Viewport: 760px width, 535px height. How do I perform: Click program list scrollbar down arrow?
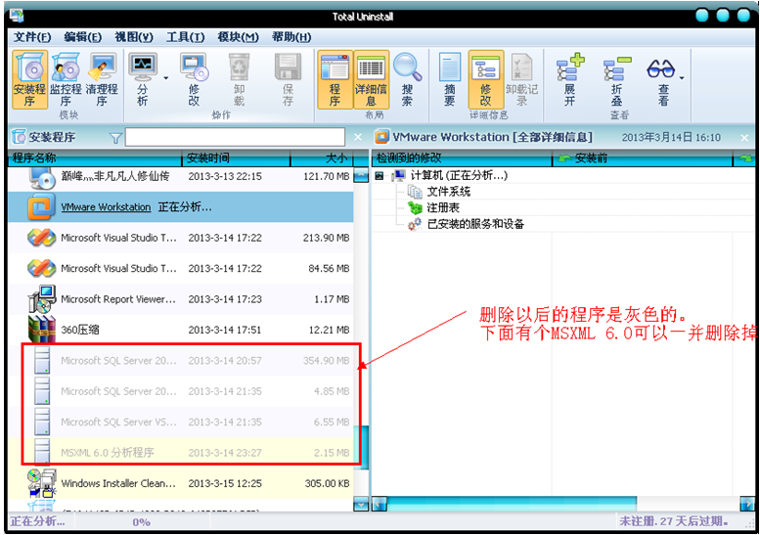click(361, 505)
